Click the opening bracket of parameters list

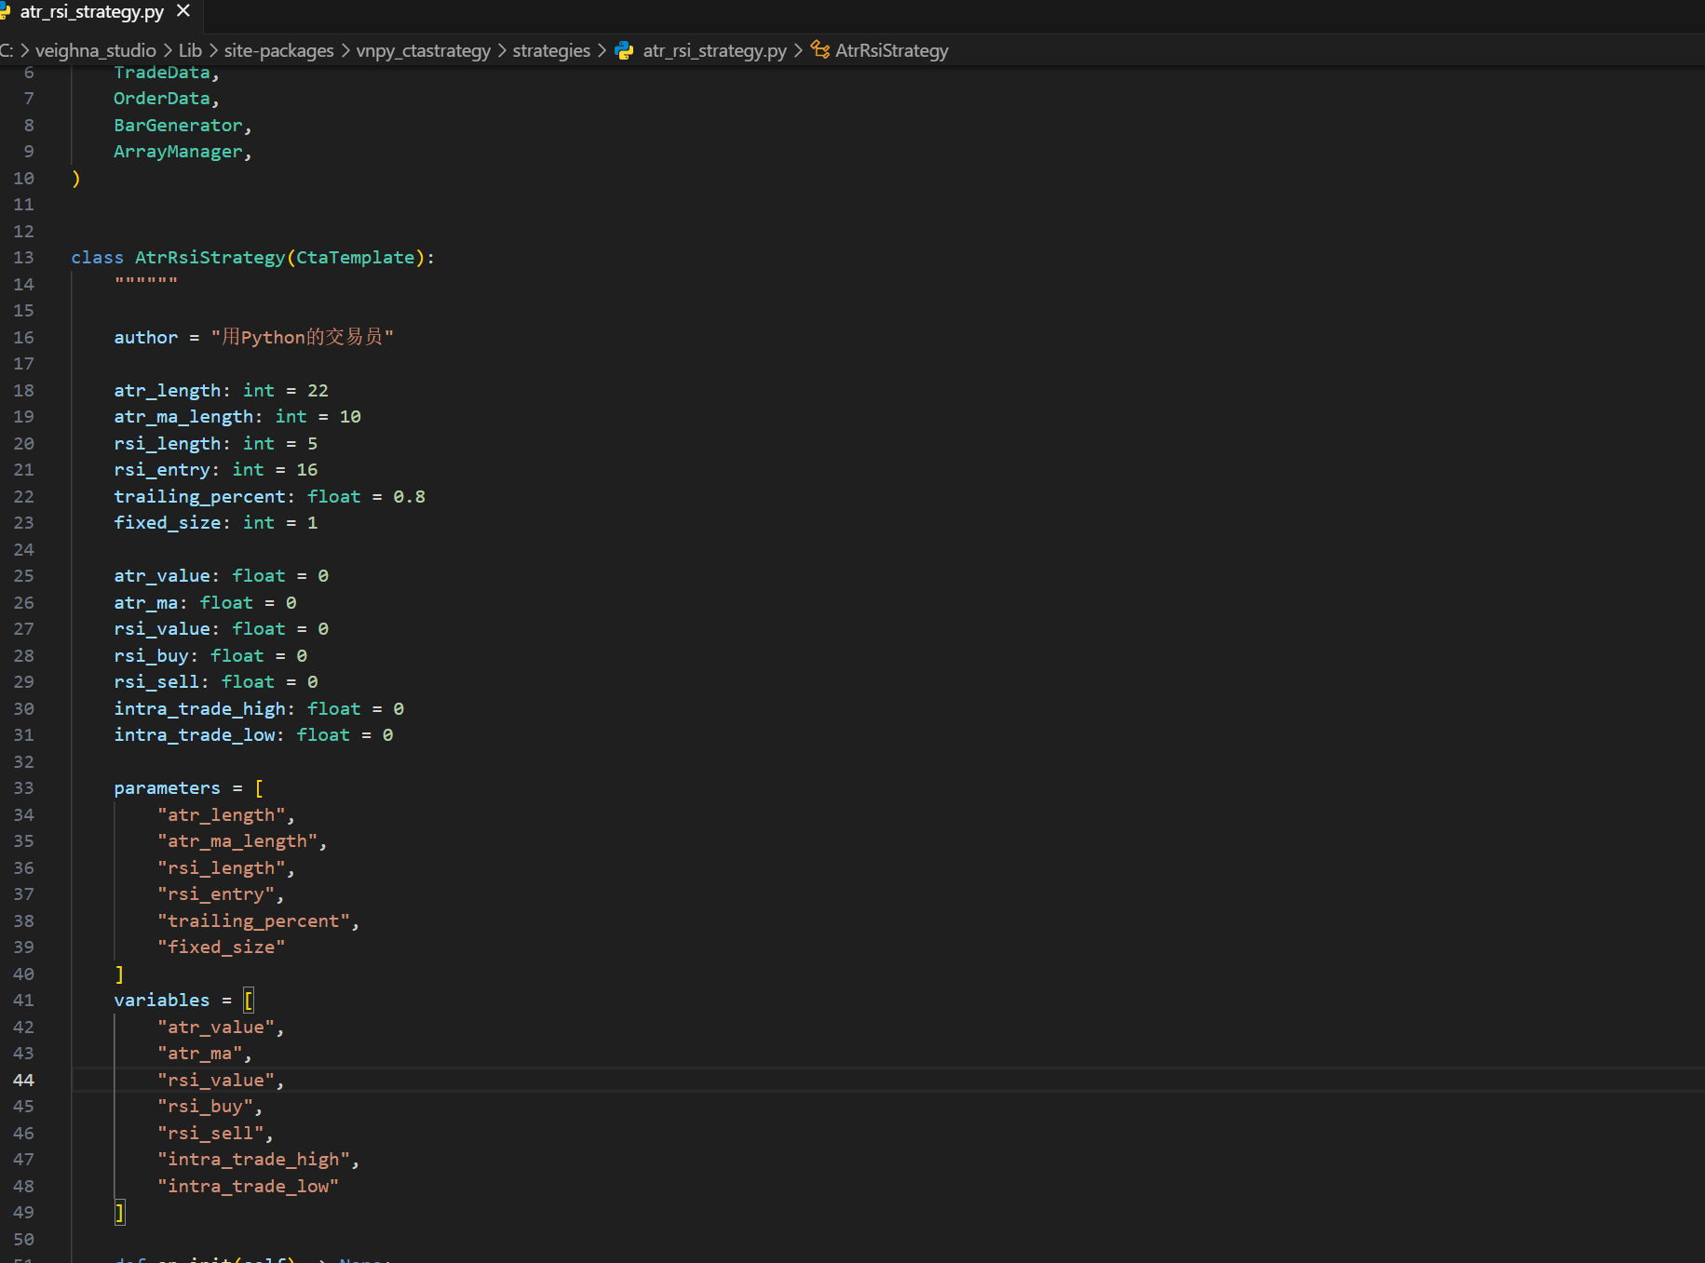click(x=259, y=788)
